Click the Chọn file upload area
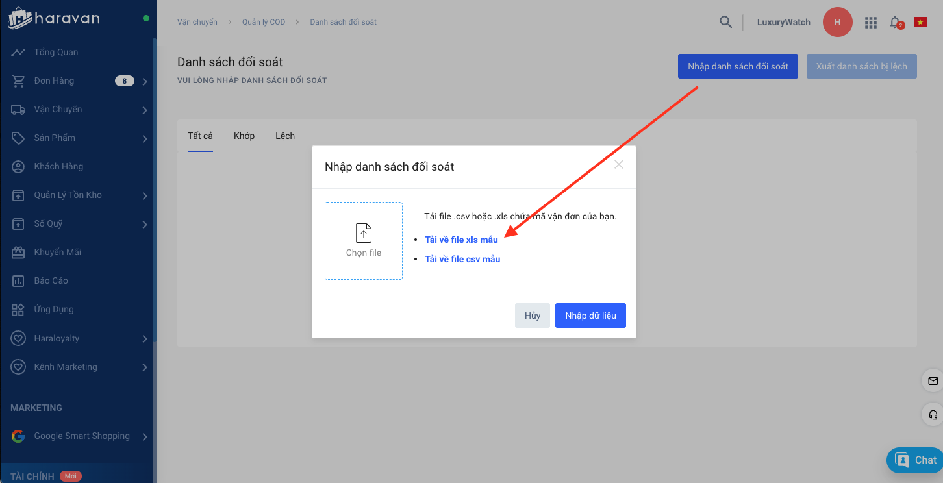This screenshot has height=483, width=943. pos(364,241)
